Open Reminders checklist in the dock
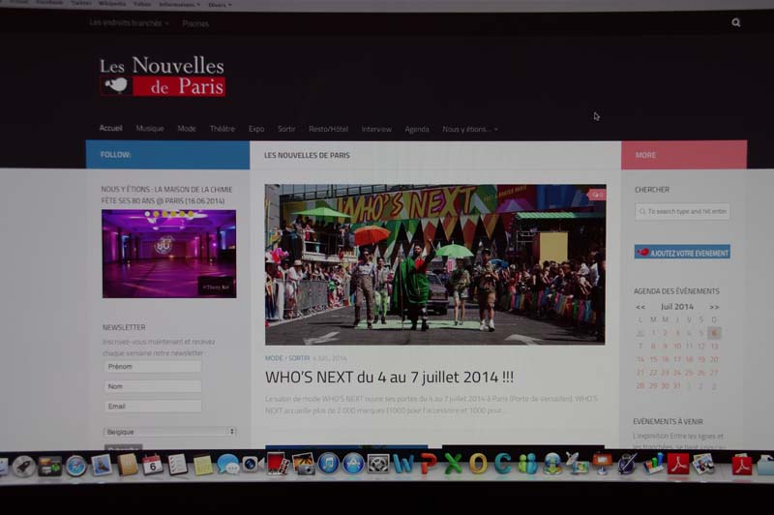This screenshot has height=515, width=774. pyautogui.click(x=177, y=465)
